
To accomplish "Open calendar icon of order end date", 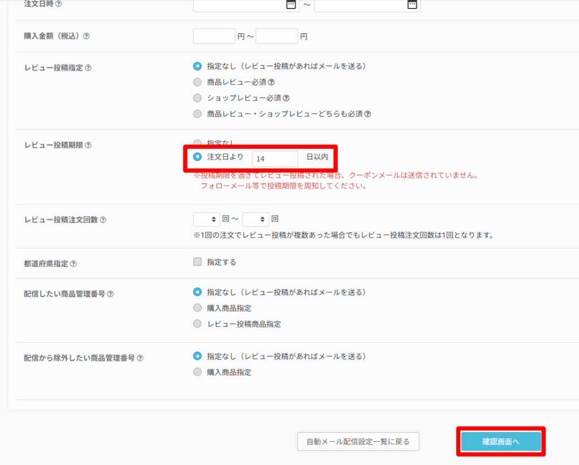I will point(412,4).
